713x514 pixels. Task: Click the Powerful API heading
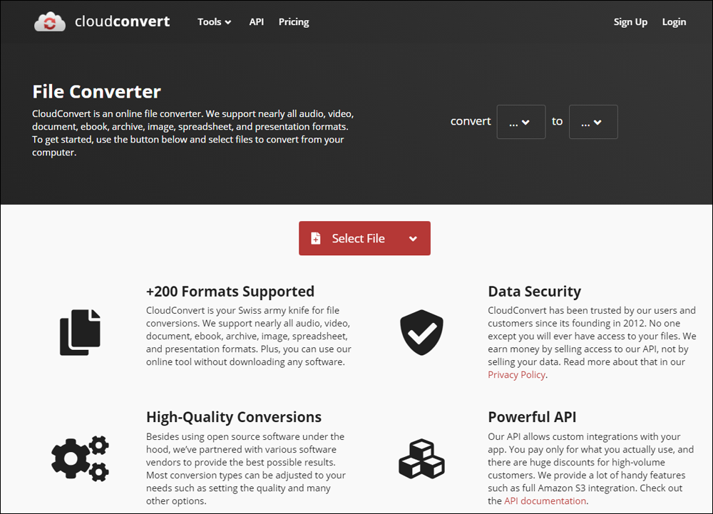(x=532, y=417)
